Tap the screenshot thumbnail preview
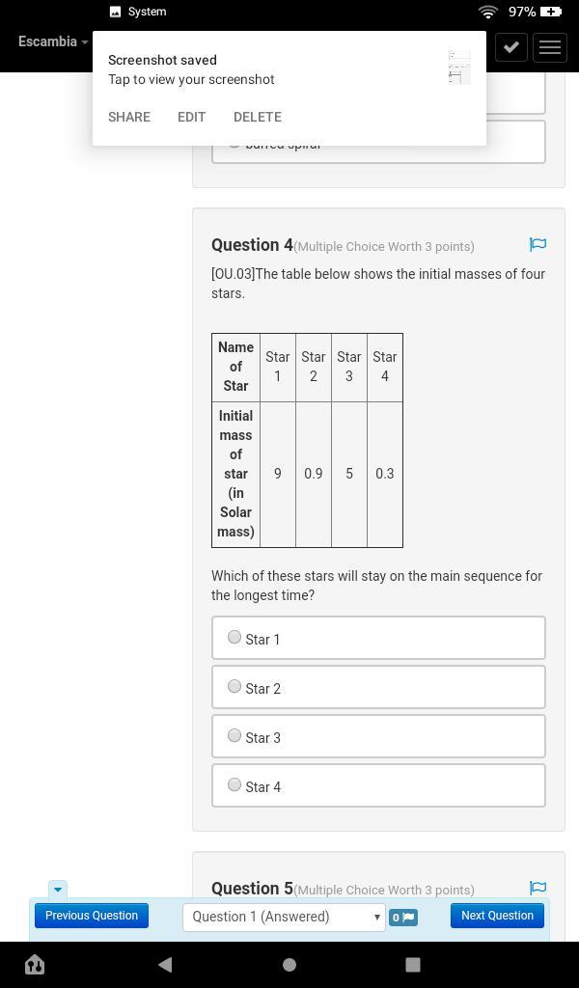 (x=459, y=68)
